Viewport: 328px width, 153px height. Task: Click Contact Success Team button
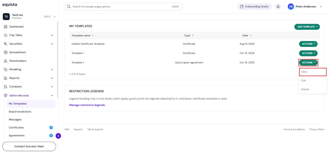(29, 146)
